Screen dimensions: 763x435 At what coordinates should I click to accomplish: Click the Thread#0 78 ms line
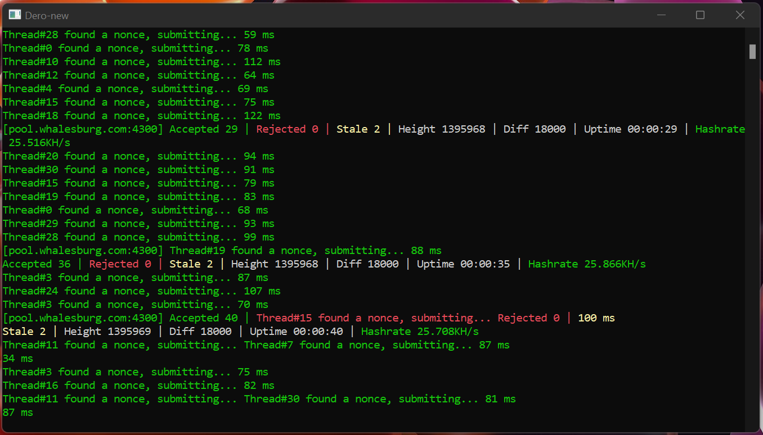tap(136, 48)
